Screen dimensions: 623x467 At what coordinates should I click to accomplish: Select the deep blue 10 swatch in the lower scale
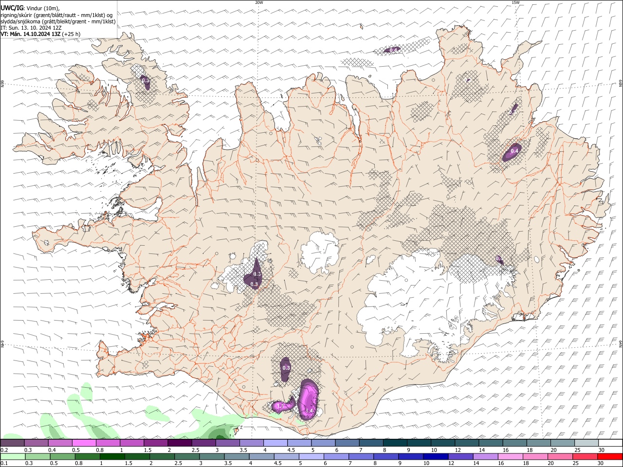[x=436, y=457]
